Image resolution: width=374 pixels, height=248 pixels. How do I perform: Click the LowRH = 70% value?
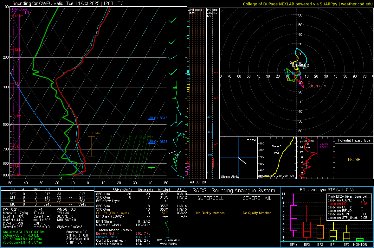tap(13, 216)
